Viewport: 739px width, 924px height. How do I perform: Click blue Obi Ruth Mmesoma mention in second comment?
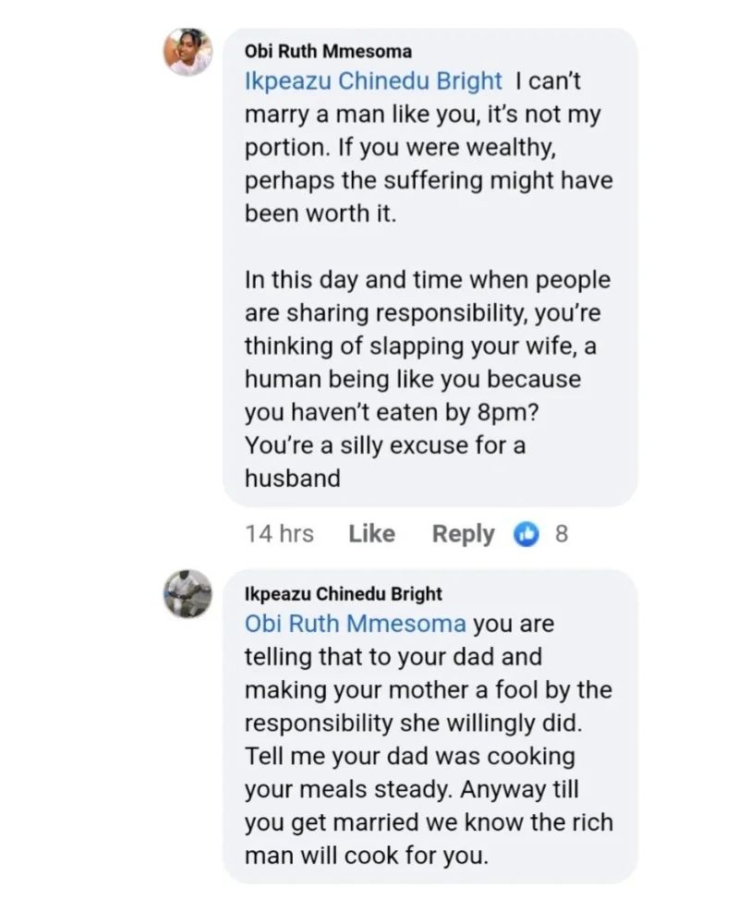tap(356, 624)
